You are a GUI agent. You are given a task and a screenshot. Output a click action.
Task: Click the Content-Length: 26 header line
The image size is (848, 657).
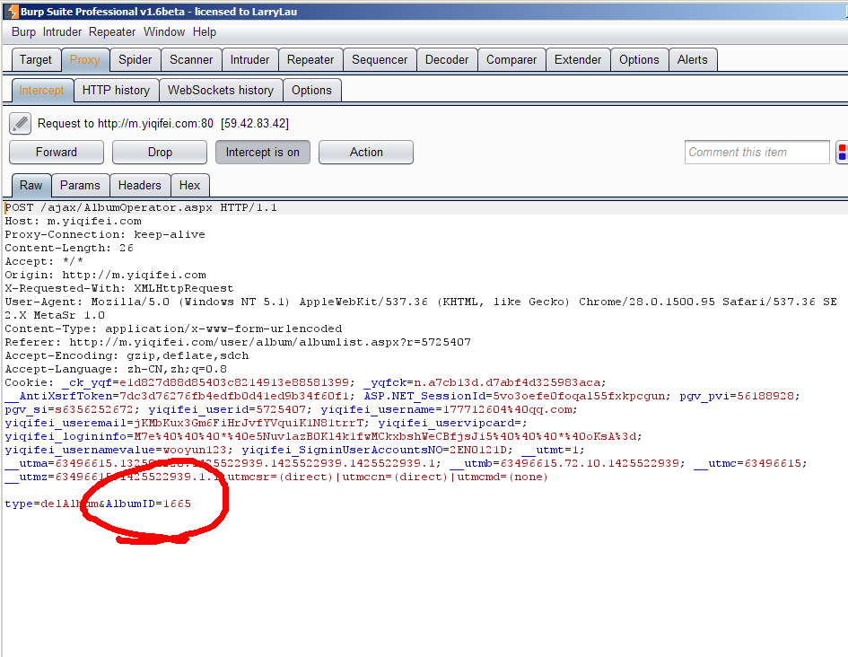coord(69,249)
